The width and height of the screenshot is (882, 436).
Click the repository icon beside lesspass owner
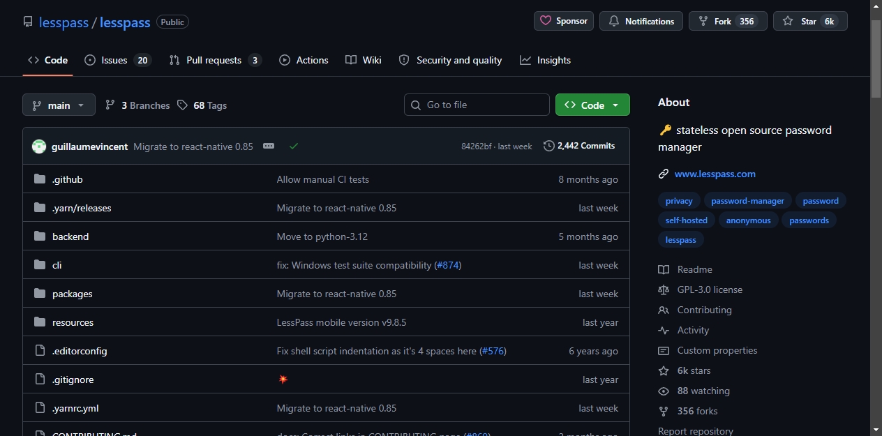[x=28, y=22]
